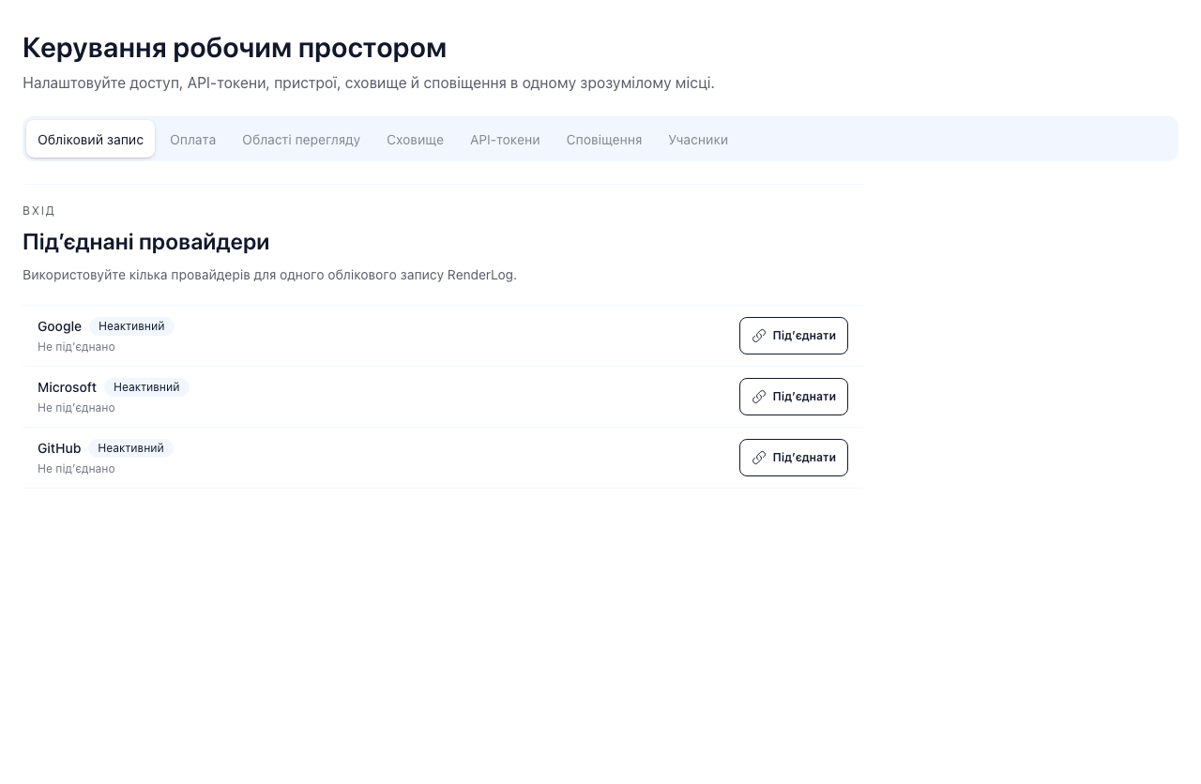
Task: Click the Google provider name
Action: (59, 326)
